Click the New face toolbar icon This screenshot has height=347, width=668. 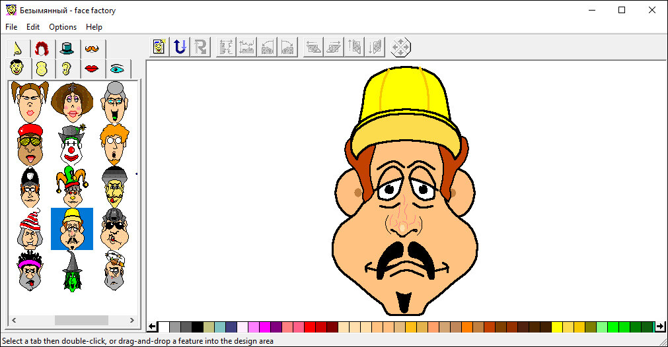point(159,47)
